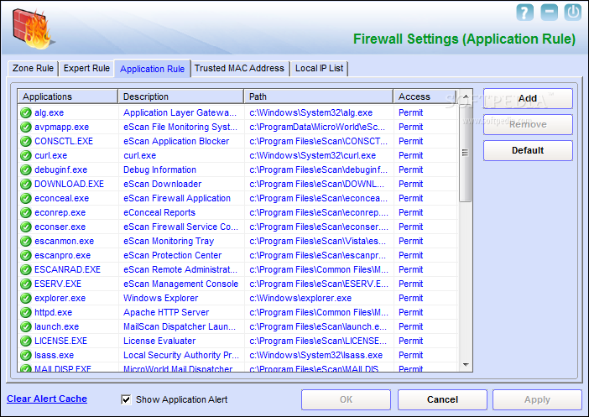Click green check icon for alg.exe
Screen dimensions: 589x417
tap(25, 112)
